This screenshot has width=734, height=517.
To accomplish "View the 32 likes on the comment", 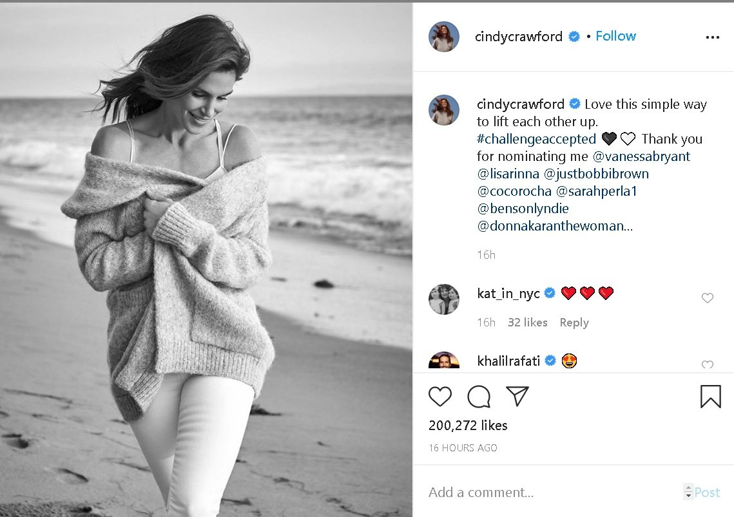I will click(527, 323).
